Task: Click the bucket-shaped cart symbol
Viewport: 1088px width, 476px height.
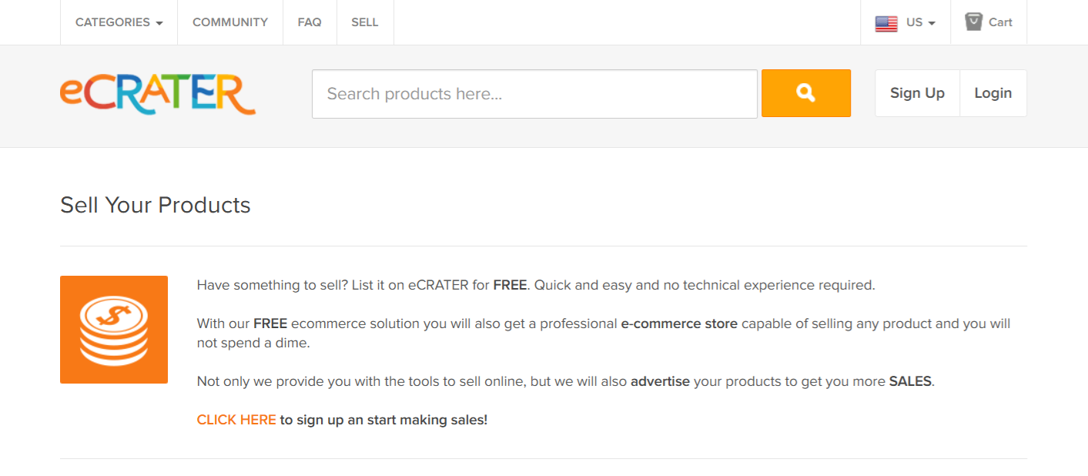Action: tap(972, 22)
